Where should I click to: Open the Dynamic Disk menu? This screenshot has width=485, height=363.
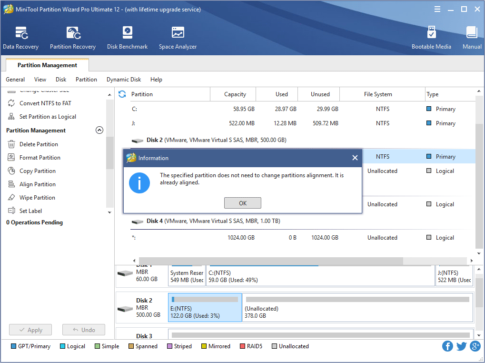coord(123,79)
